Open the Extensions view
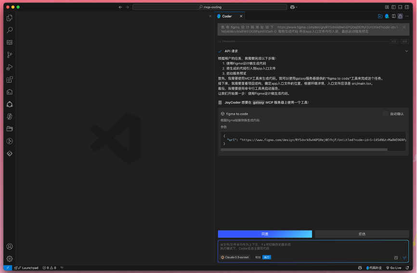This screenshot has height=273, width=417. pos(10,80)
